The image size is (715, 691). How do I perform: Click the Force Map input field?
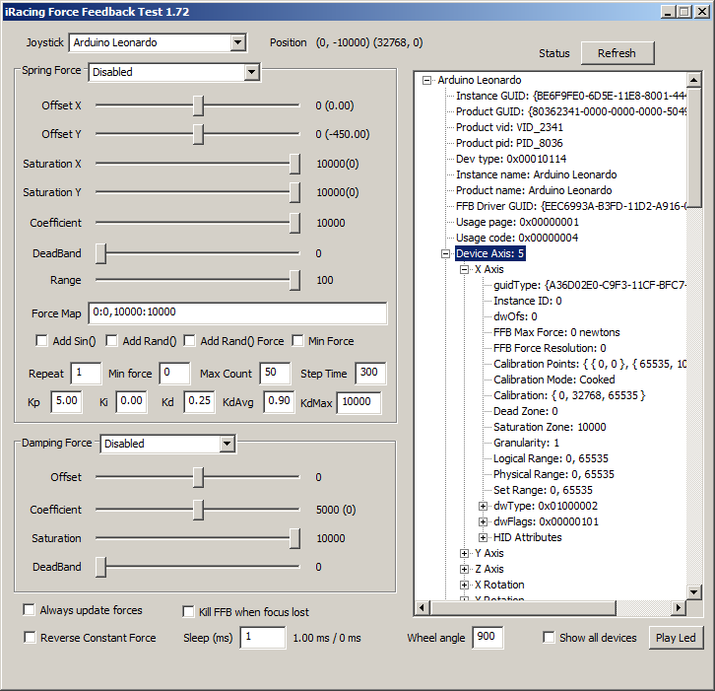click(237, 313)
